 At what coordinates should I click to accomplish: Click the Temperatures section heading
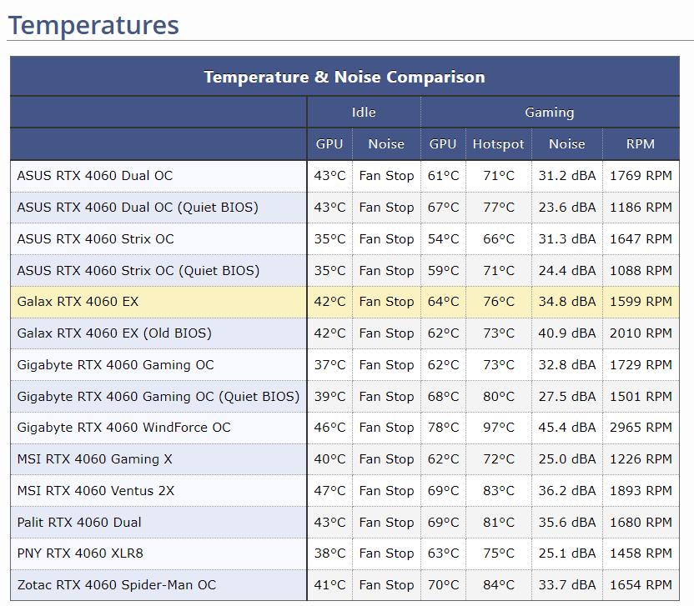coord(93,25)
